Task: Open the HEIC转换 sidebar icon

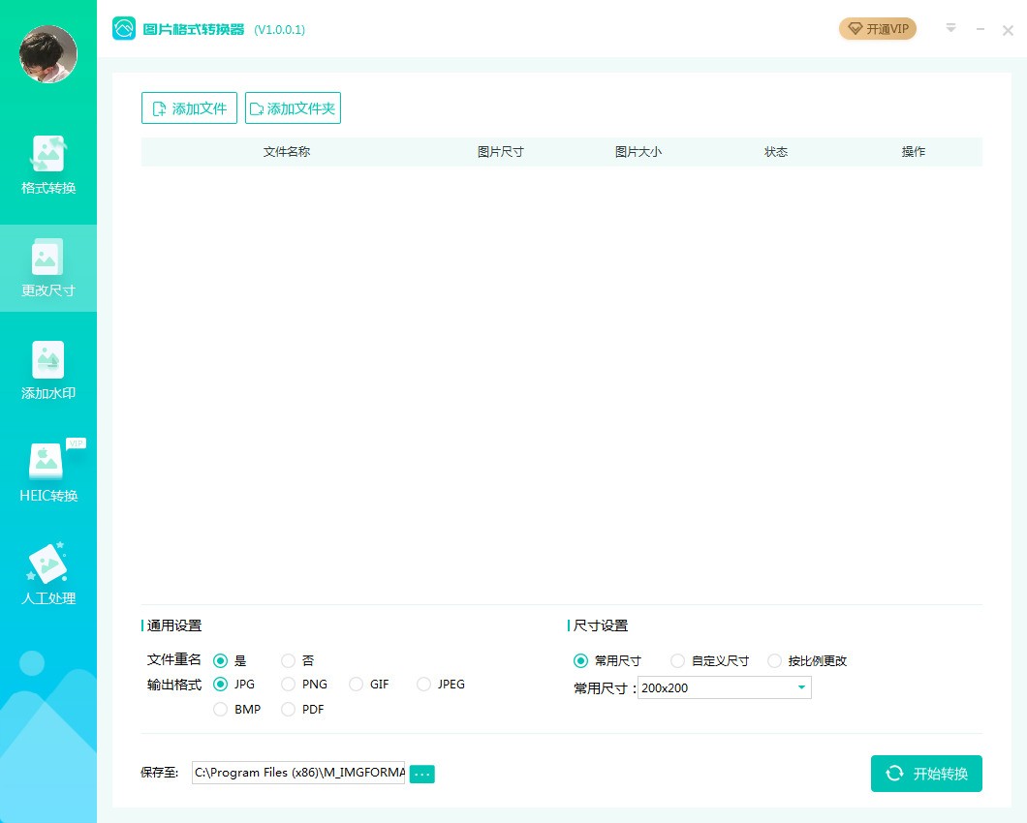Action: click(x=48, y=463)
